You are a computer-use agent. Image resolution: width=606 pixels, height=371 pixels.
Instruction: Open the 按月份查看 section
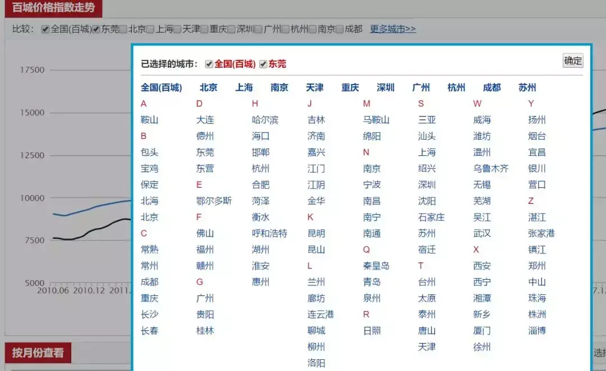point(37,353)
